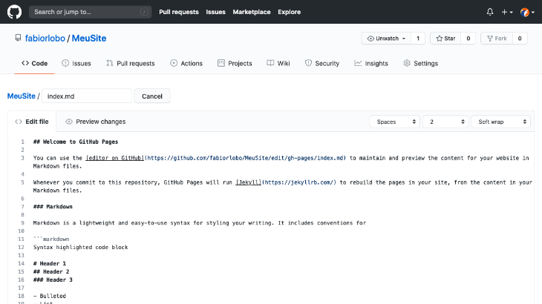Click the '[editor on GitHub]' link text
This screenshot has height=304, width=542.
pyautogui.click(x=115, y=158)
